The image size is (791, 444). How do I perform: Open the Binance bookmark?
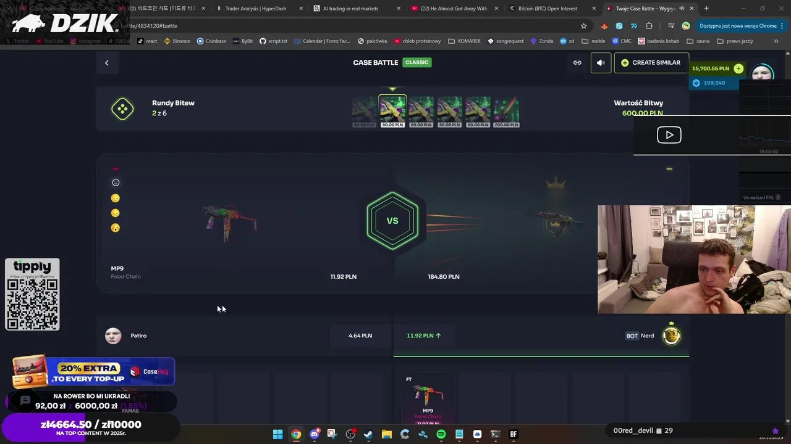[177, 41]
